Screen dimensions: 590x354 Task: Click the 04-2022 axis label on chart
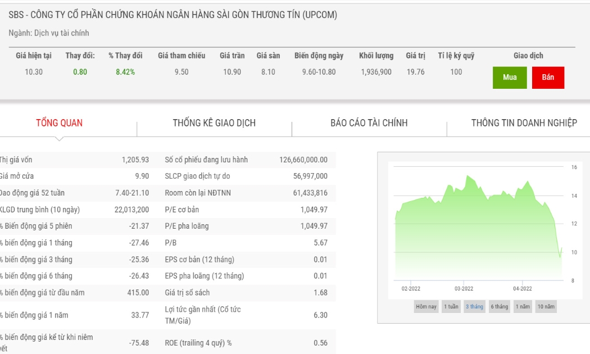point(522,289)
